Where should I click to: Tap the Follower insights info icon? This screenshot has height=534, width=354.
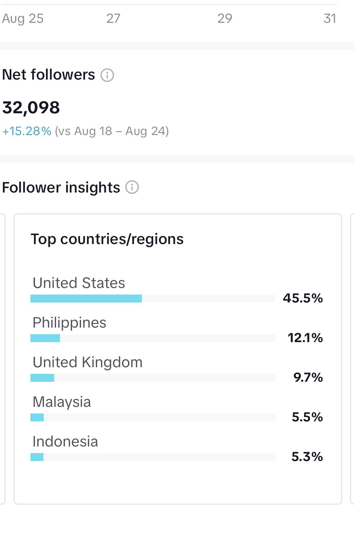click(x=132, y=187)
